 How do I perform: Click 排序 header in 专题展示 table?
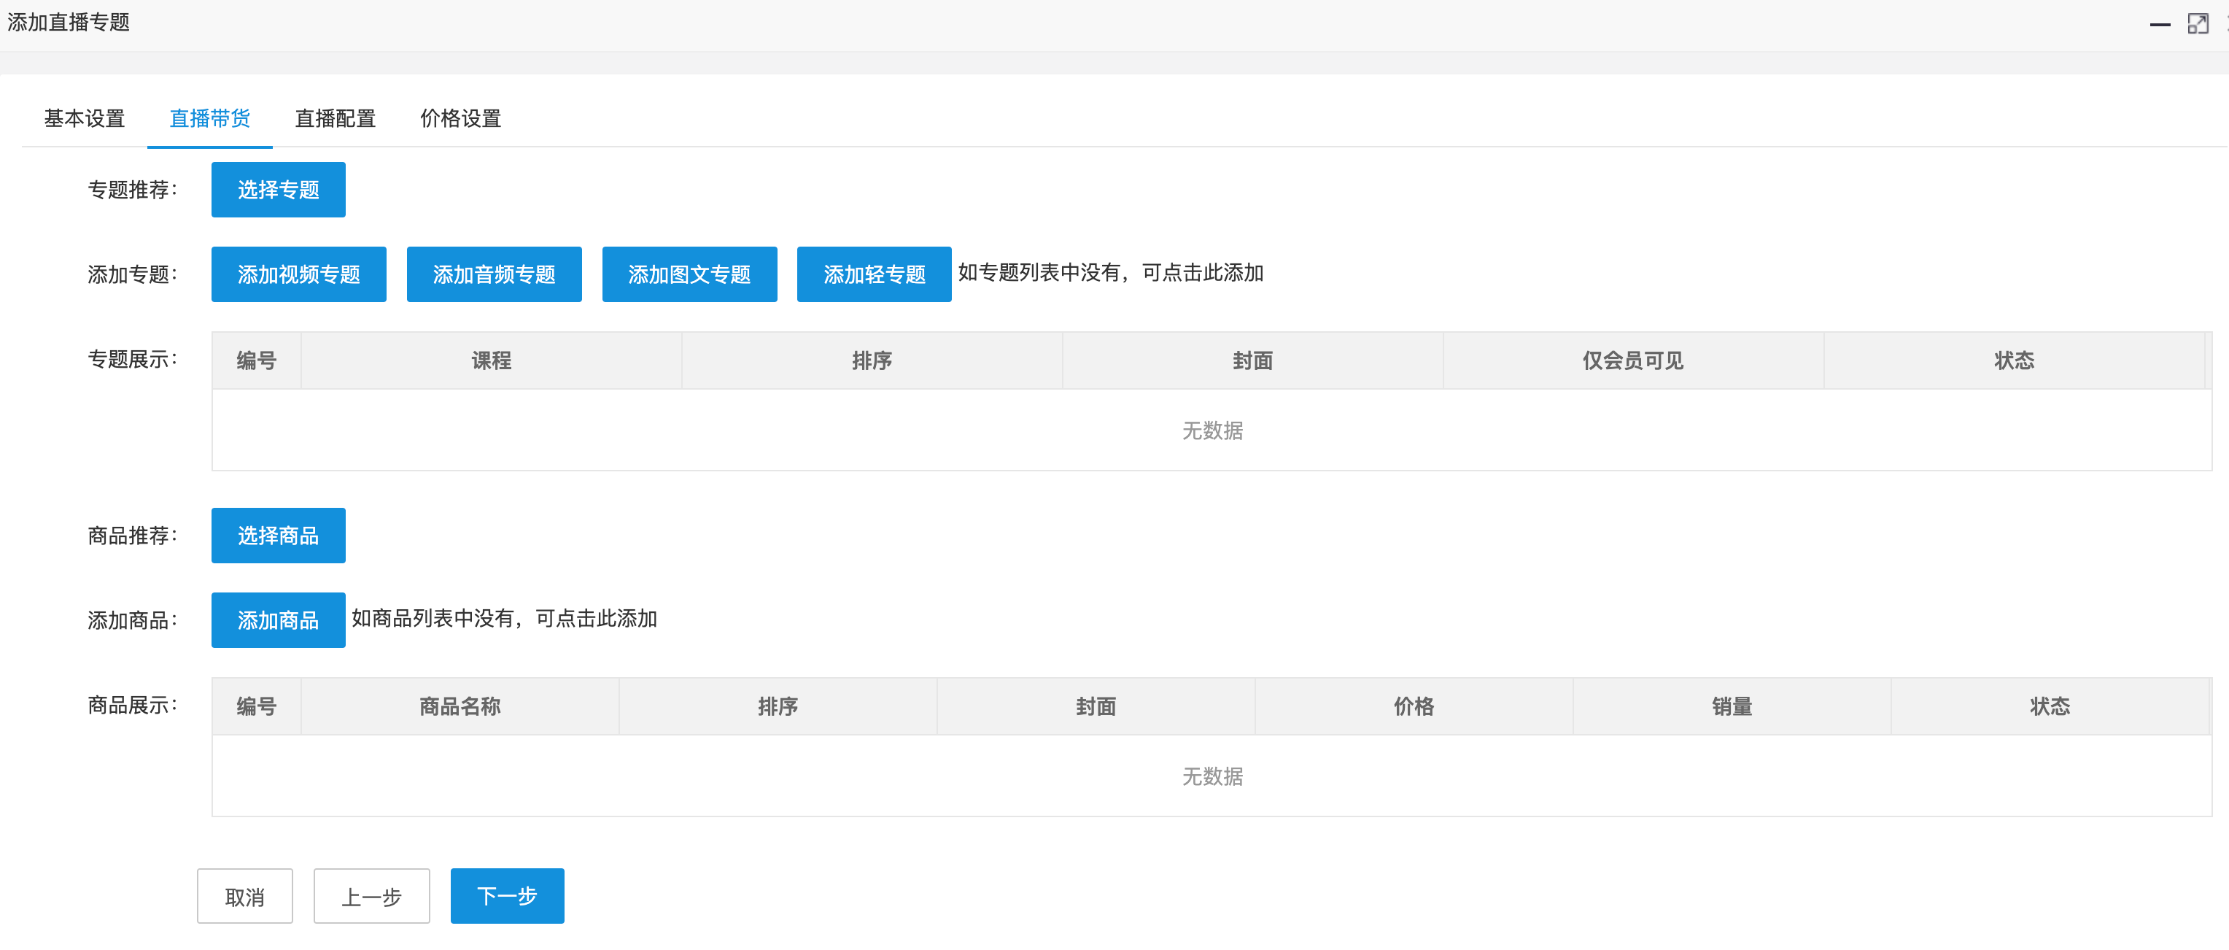click(872, 360)
